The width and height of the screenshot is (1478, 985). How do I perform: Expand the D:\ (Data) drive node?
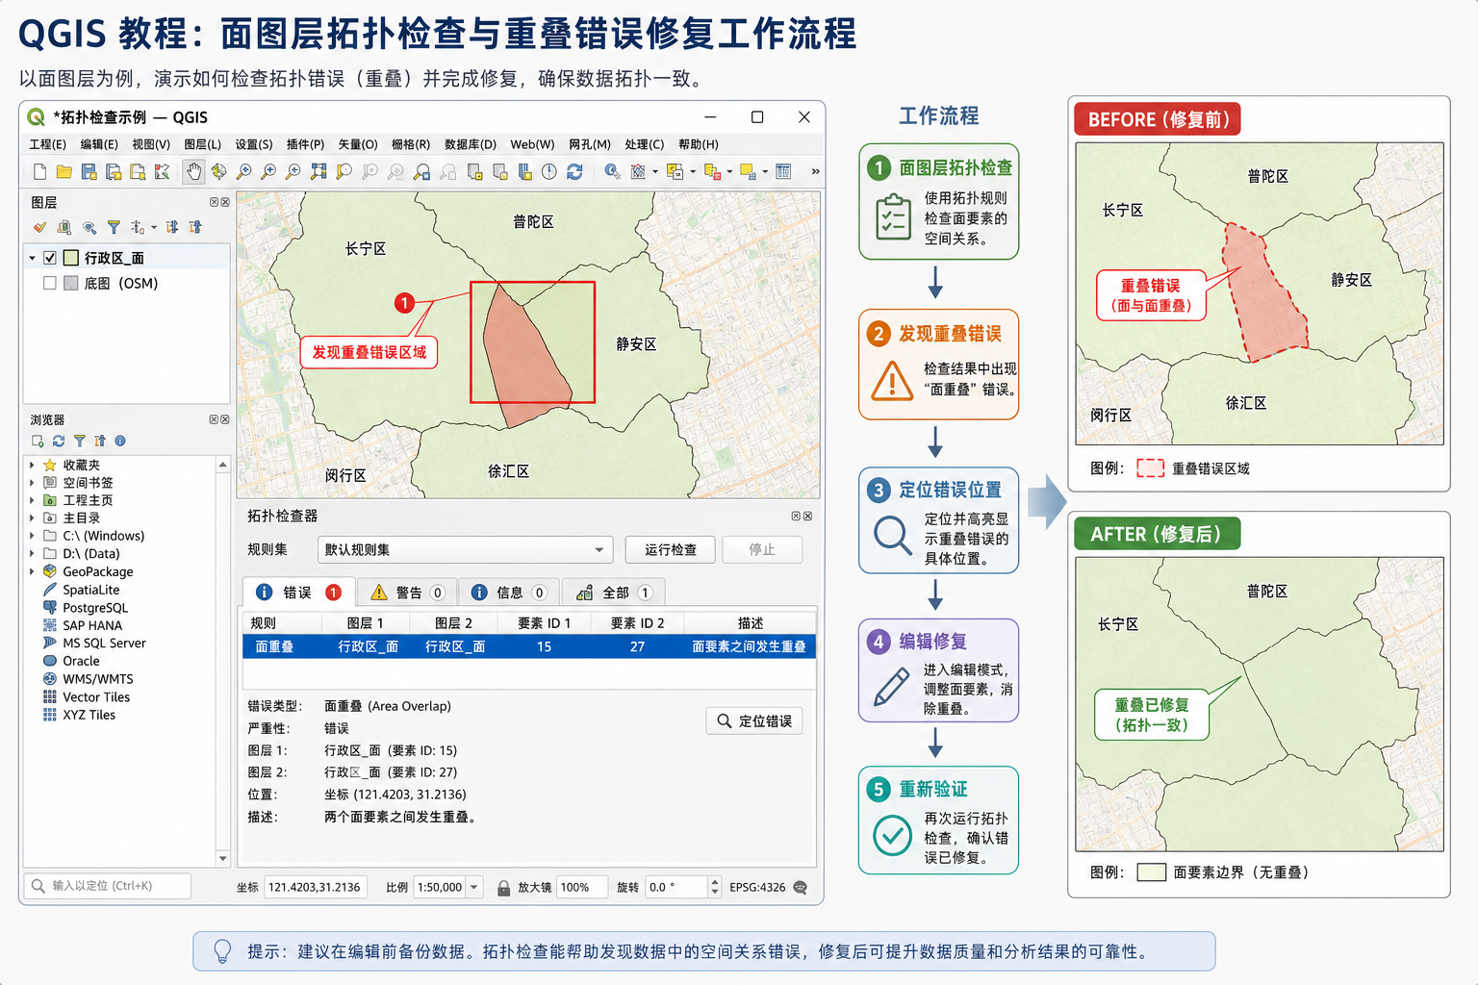click(x=32, y=553)
